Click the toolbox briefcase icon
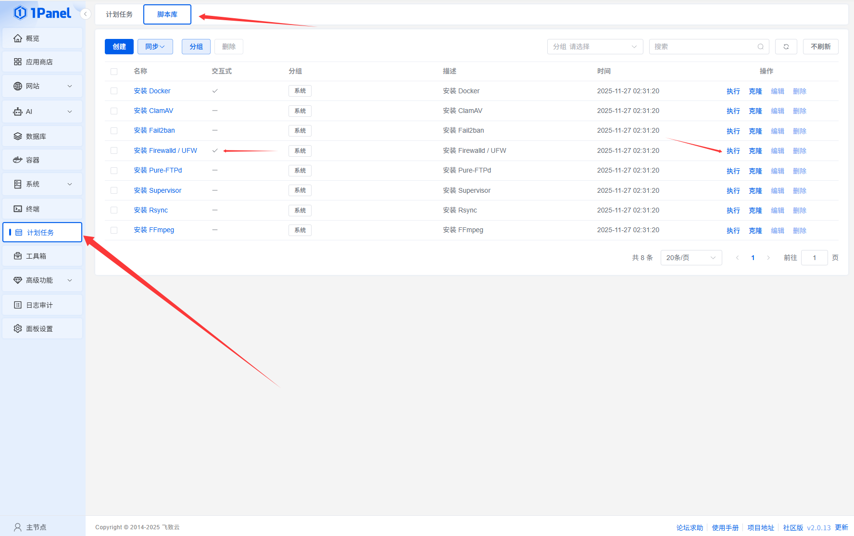 point(18,256)
